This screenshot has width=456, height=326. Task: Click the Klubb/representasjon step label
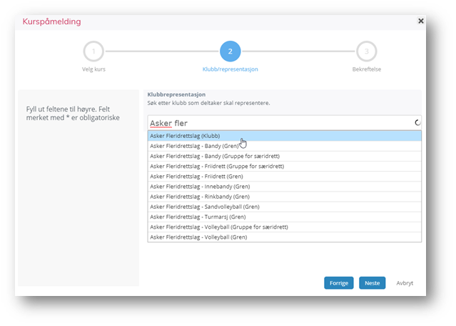(x=230, y=69)
